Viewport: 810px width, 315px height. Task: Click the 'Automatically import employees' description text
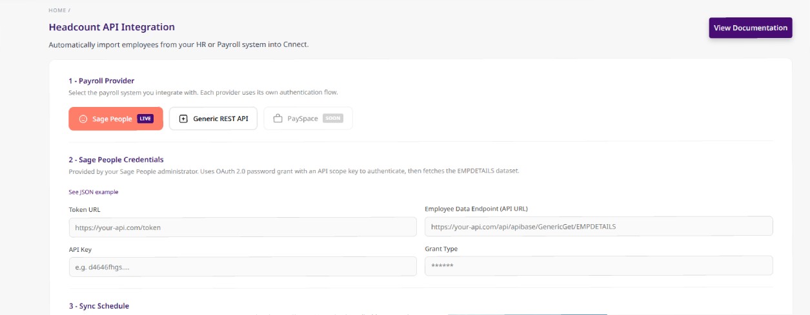click(179, 45)
